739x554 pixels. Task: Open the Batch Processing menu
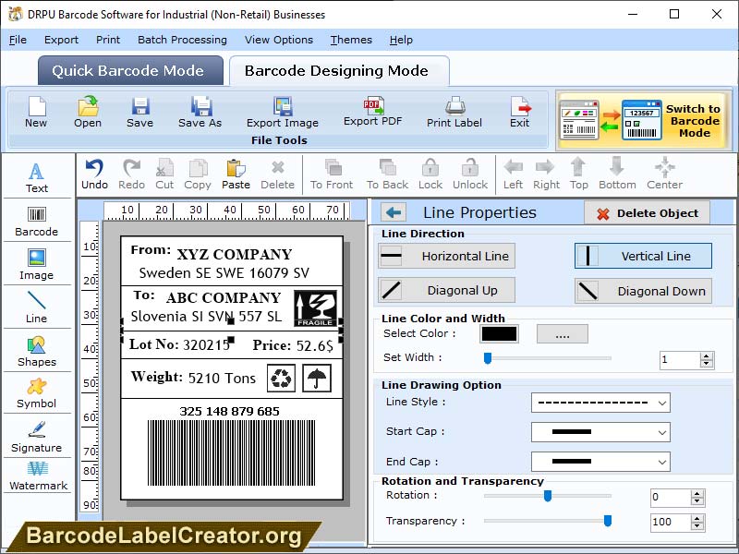coord(182,40)
